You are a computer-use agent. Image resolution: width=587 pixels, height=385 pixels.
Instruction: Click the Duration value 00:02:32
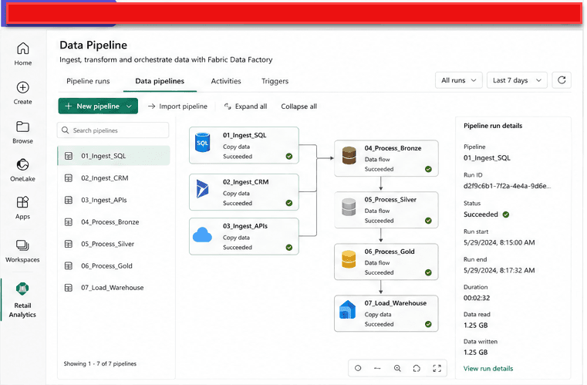477,298
